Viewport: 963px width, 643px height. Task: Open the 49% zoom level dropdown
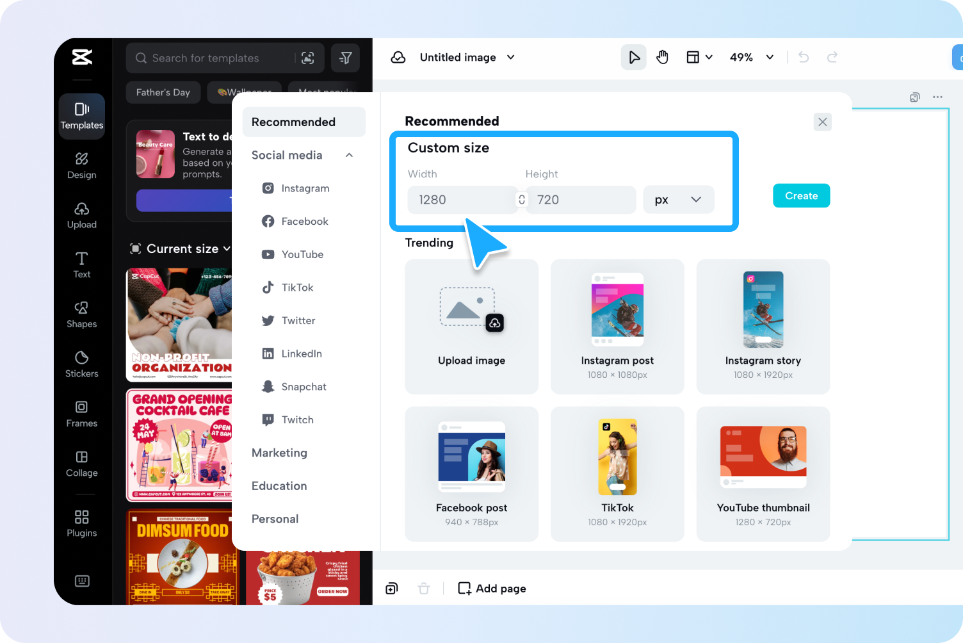[x=752, y=57]
